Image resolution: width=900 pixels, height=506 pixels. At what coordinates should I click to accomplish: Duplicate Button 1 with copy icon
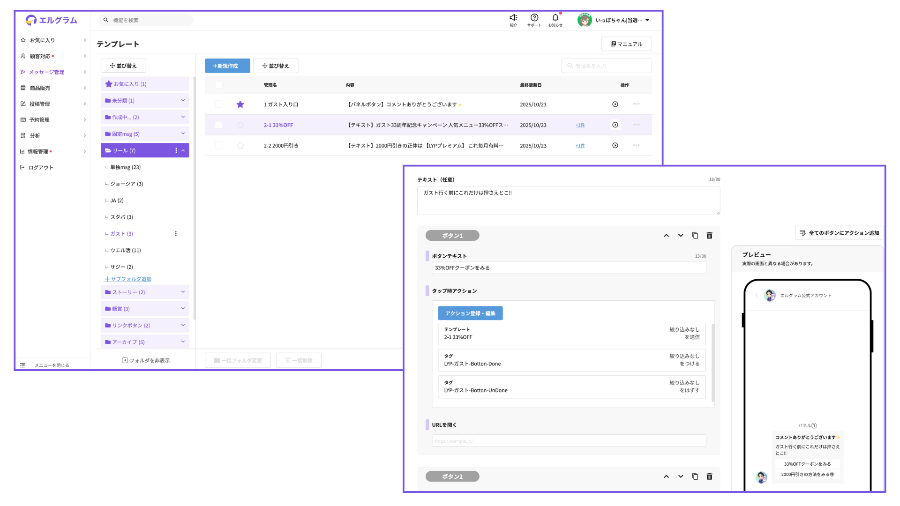[695, 236]
